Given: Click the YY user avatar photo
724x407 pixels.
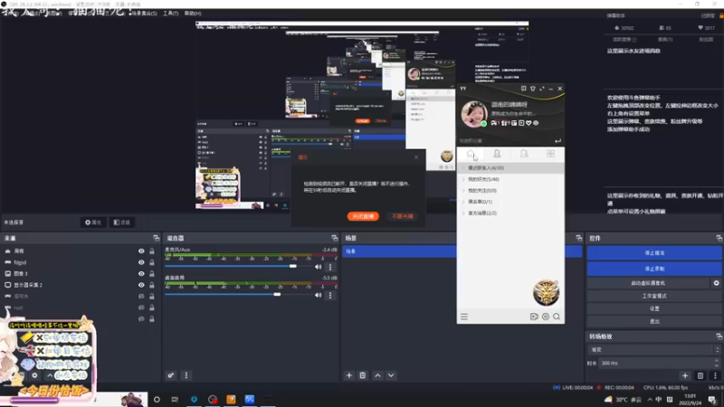Looking at the screenshot, I should [x=474, y=114].
